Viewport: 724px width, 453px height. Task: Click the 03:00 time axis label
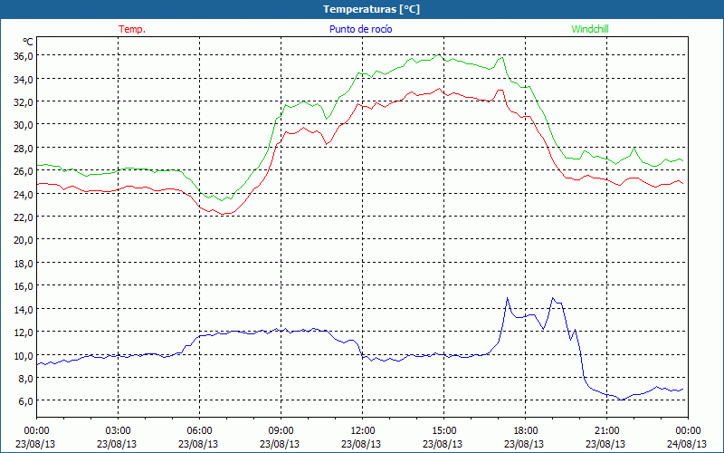[119, 431]
